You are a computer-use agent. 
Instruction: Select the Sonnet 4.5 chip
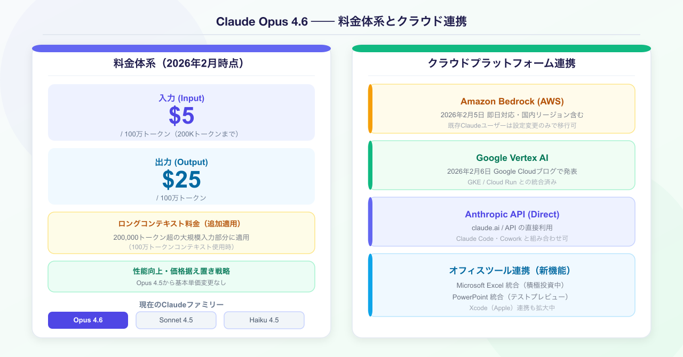(176, 320)
